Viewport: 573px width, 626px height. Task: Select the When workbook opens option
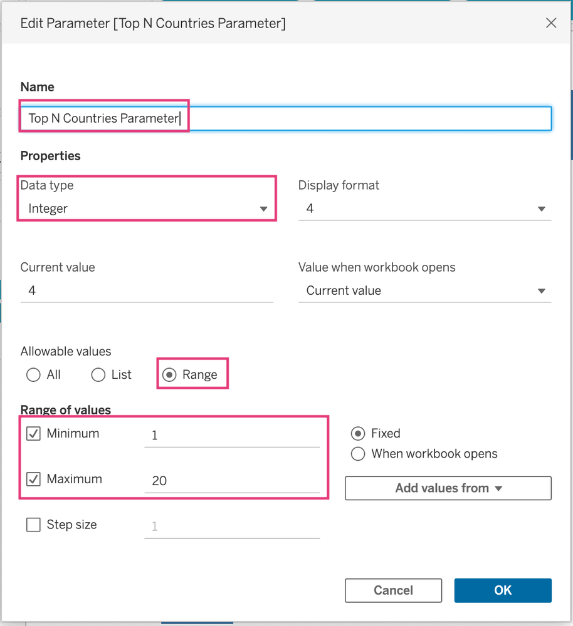[x=357, y=454]
